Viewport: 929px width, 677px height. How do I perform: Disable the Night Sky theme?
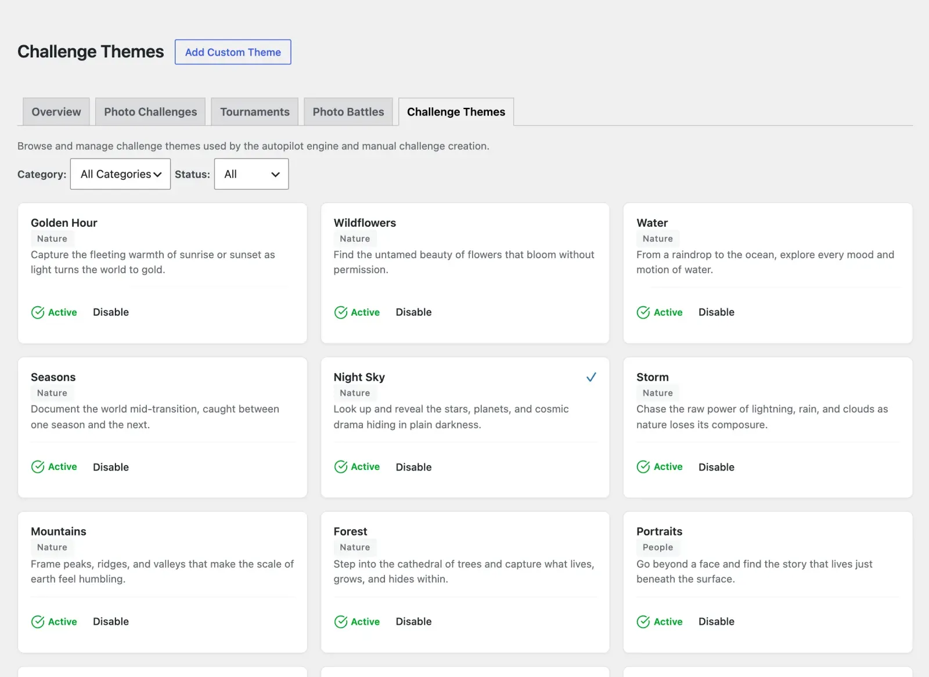tap(413, 467)
